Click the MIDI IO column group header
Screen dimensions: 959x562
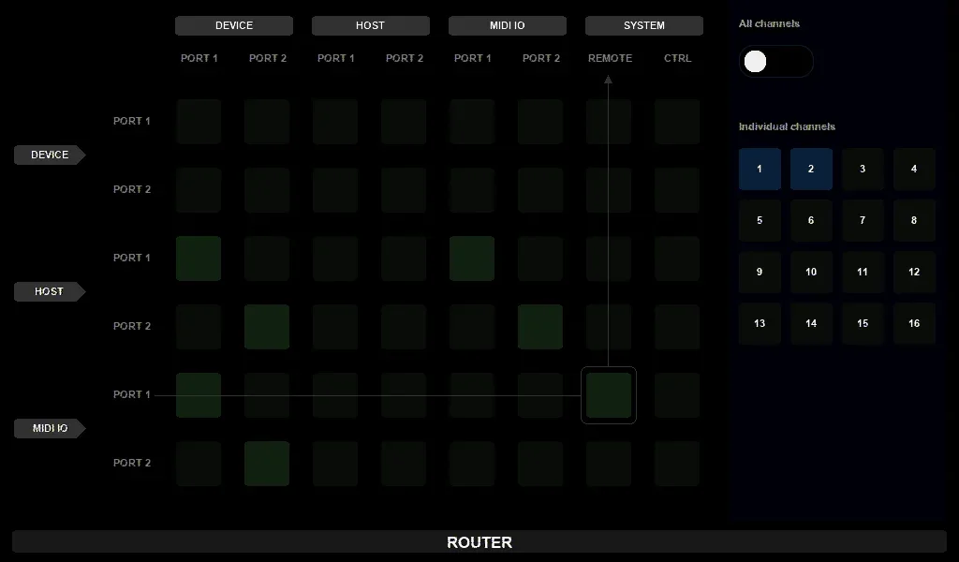coord(507,25)
